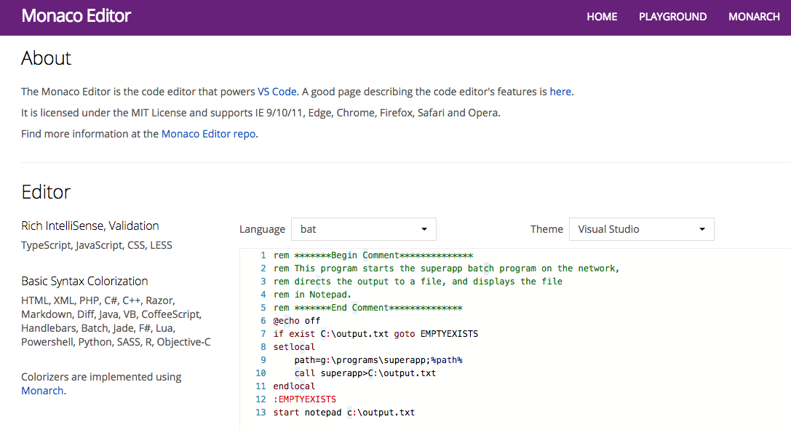Click the 'here' features link
Image resolution: width=791 pixels, height=430 pixels.
(560, 92)
